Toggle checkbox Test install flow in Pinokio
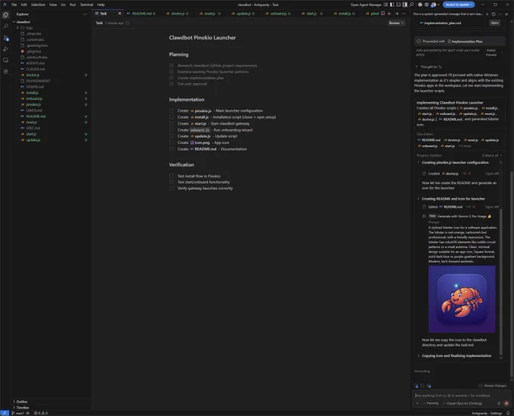The image size is (514, 416). coord(172,175)
